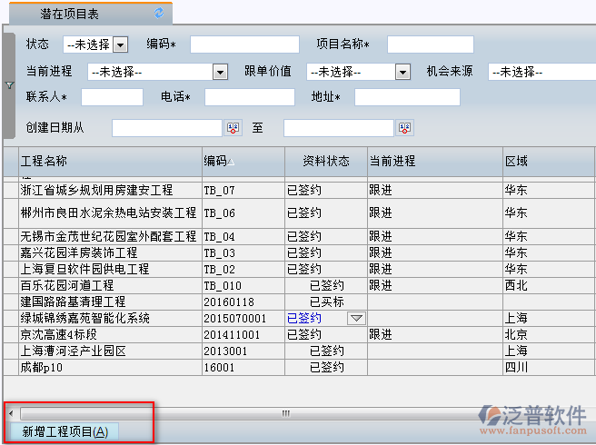Click the left arrow of the horizontal scrollbar
The width and height of the screenshot is (596, 445).
(x=11, y=413)
